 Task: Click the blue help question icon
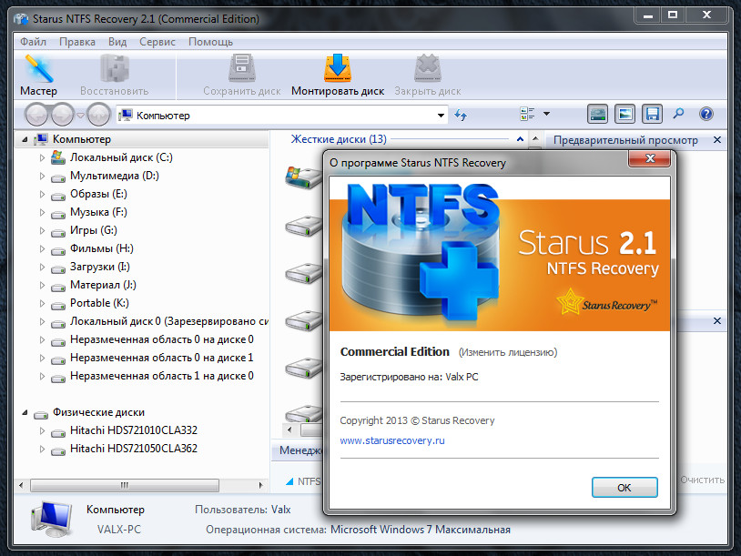[x=706, y=114]
